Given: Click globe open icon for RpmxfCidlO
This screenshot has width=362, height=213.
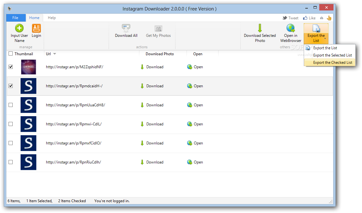Looking at the screenshot, I should [x=189, y=143].
